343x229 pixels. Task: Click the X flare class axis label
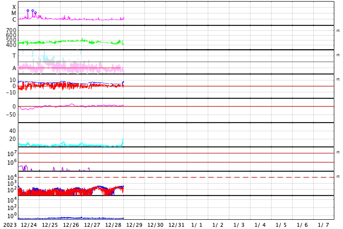[x=14, y=7]
